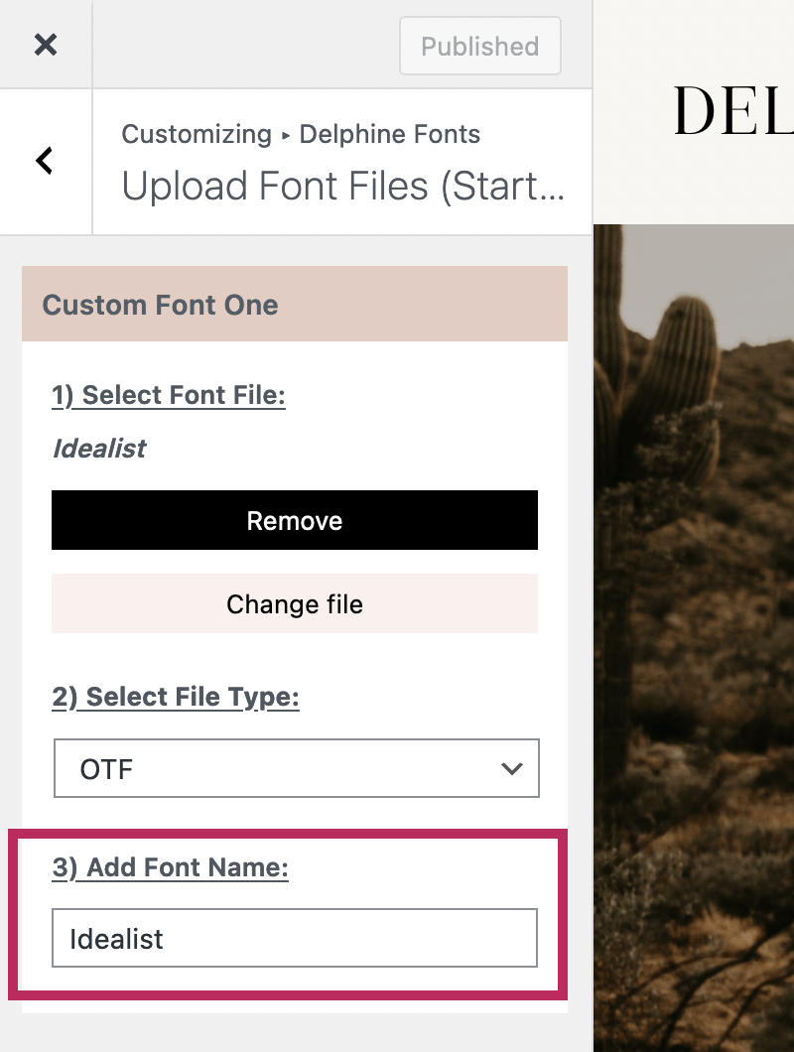This screenshot has height=1052, width=794.
Task: Remove the Idealist font file
Action: (295, 520)
